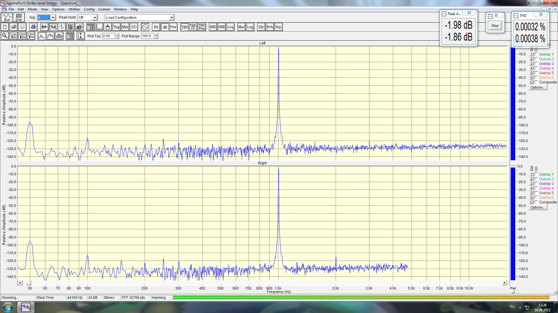Click the Plot Range input field
Viewport: 558px width, 313px height.
[x=147, y=36]
